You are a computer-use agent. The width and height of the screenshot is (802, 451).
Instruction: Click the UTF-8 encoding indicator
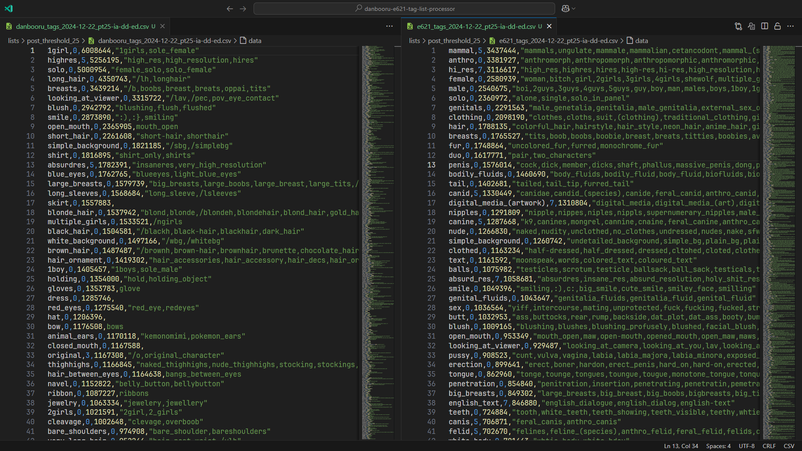tap(746, 446)
